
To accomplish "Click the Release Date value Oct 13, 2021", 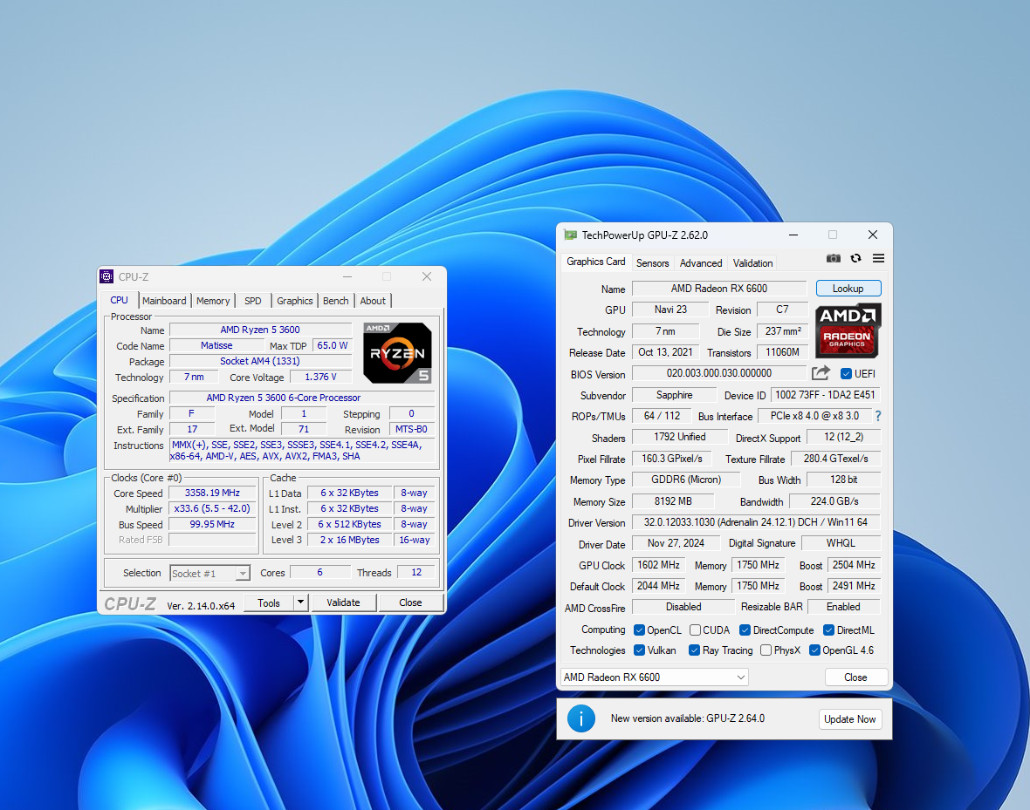I will point(665,352).
